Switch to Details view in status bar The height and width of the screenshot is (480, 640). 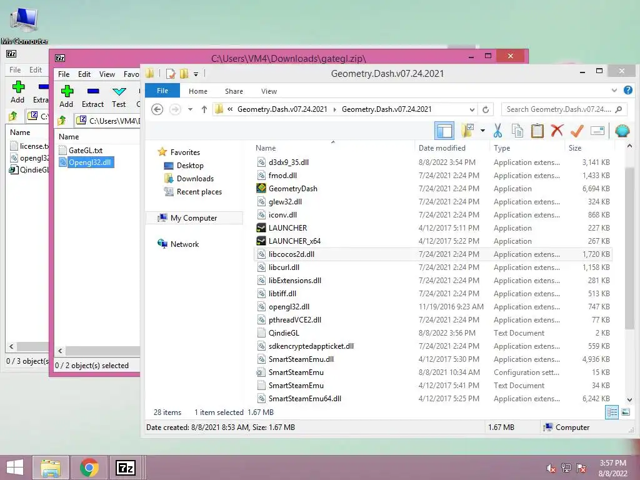[612, 412]
